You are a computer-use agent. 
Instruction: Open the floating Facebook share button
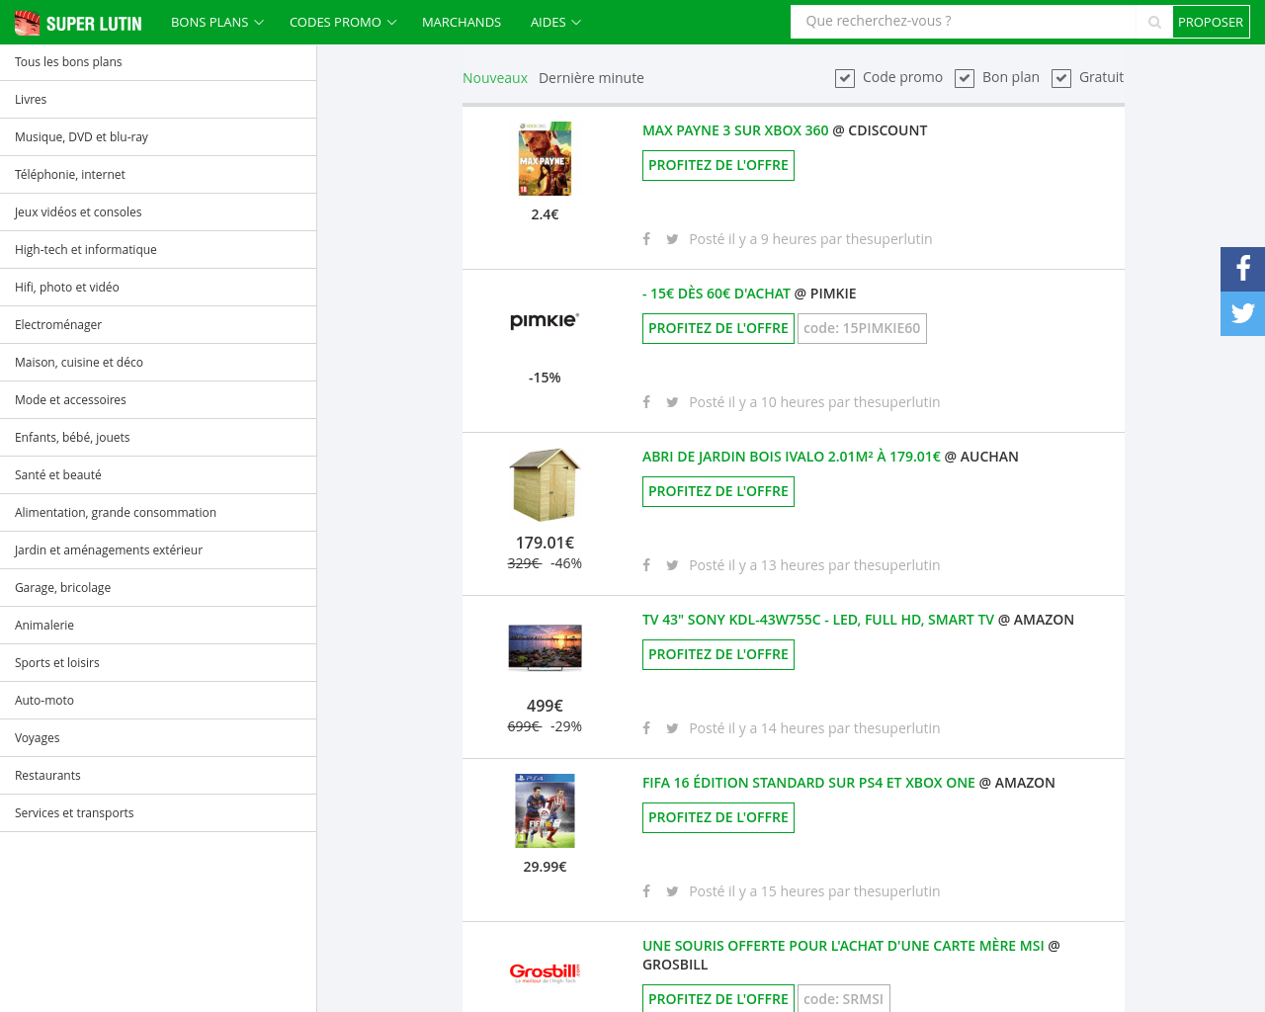(x=1243, y=269)
